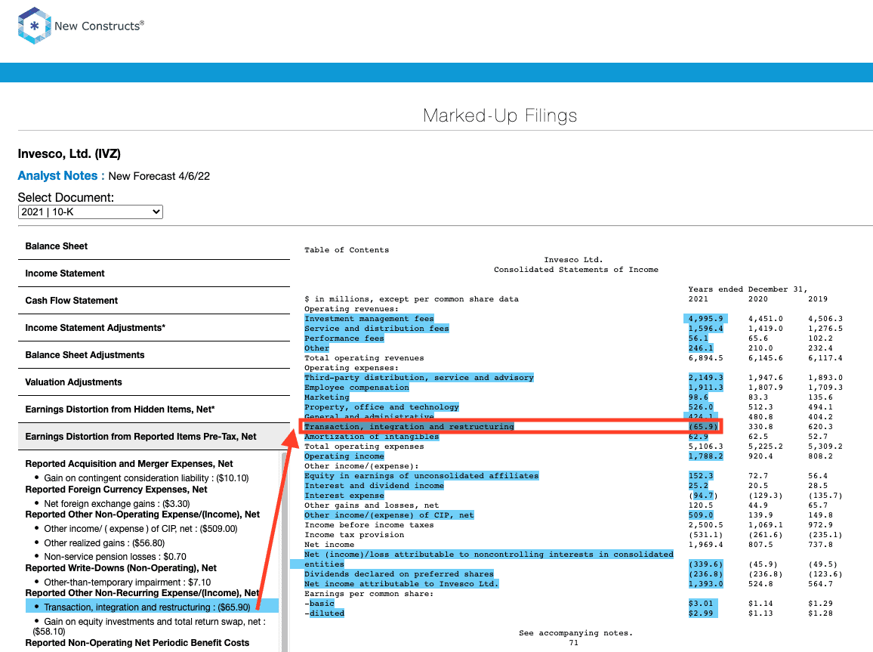
Task: Click the adjustments list vertical scrollbar
Action: [285, 552]
